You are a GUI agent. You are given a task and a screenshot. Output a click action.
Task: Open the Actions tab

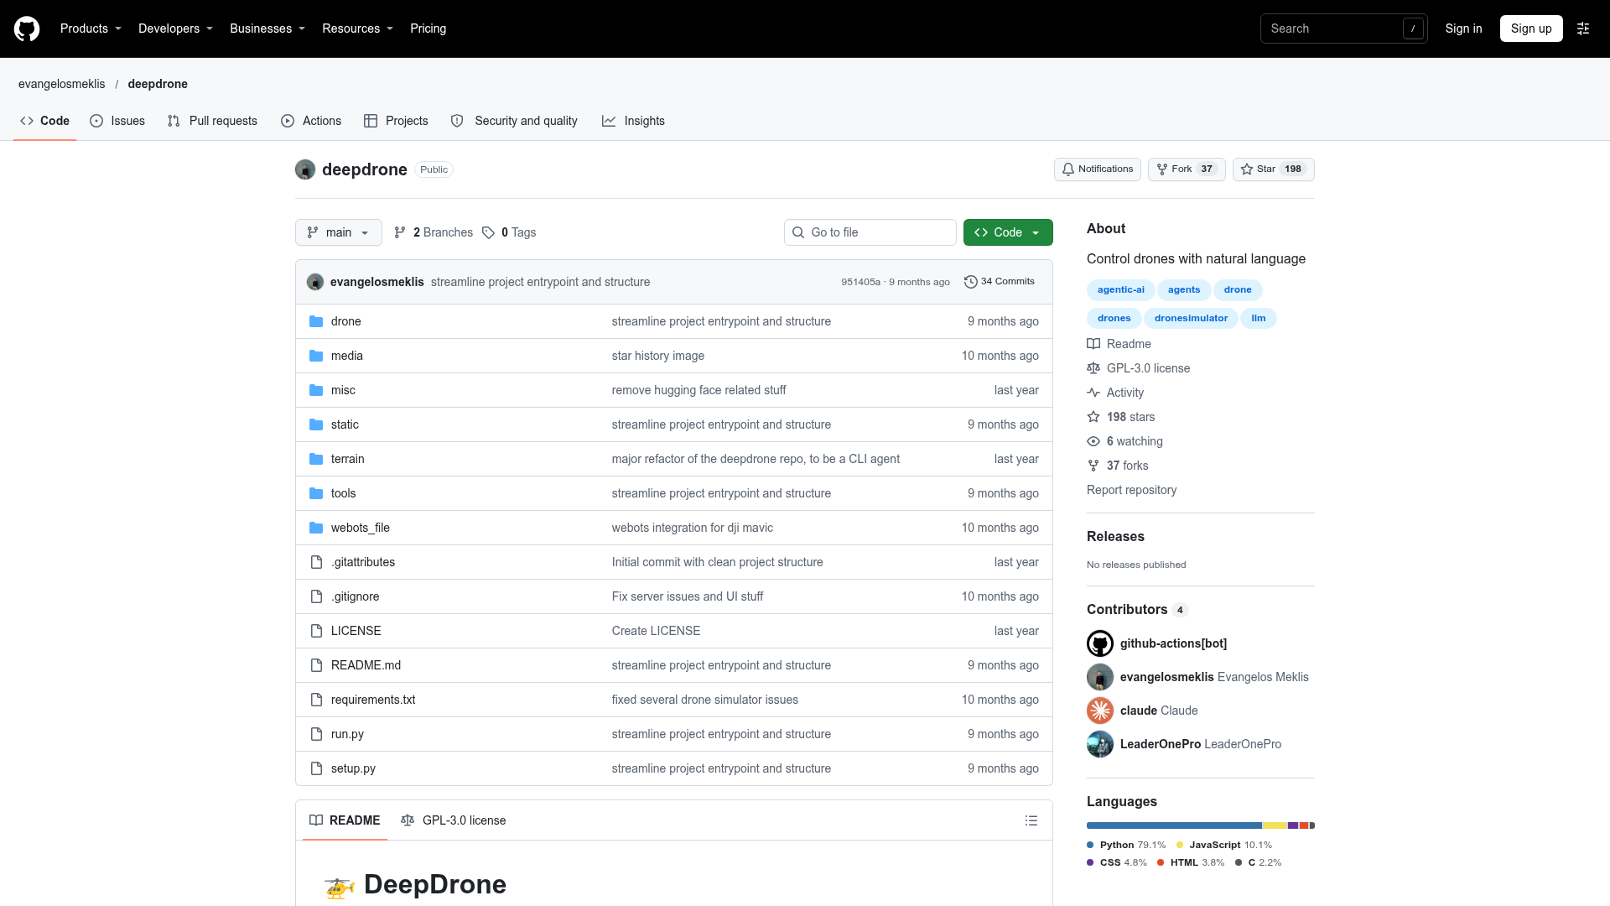[x=311, y=121]
